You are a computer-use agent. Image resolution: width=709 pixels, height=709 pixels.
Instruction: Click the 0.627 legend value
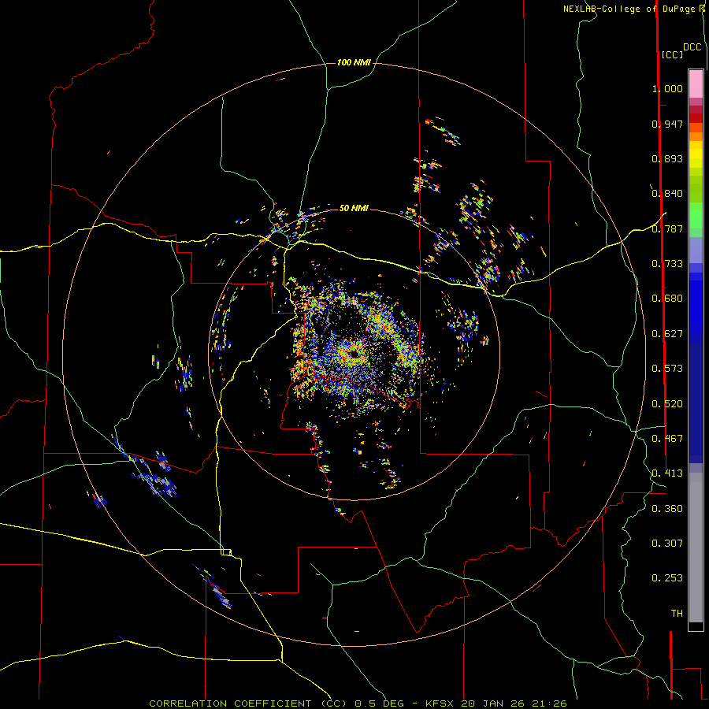coord(667,334)
